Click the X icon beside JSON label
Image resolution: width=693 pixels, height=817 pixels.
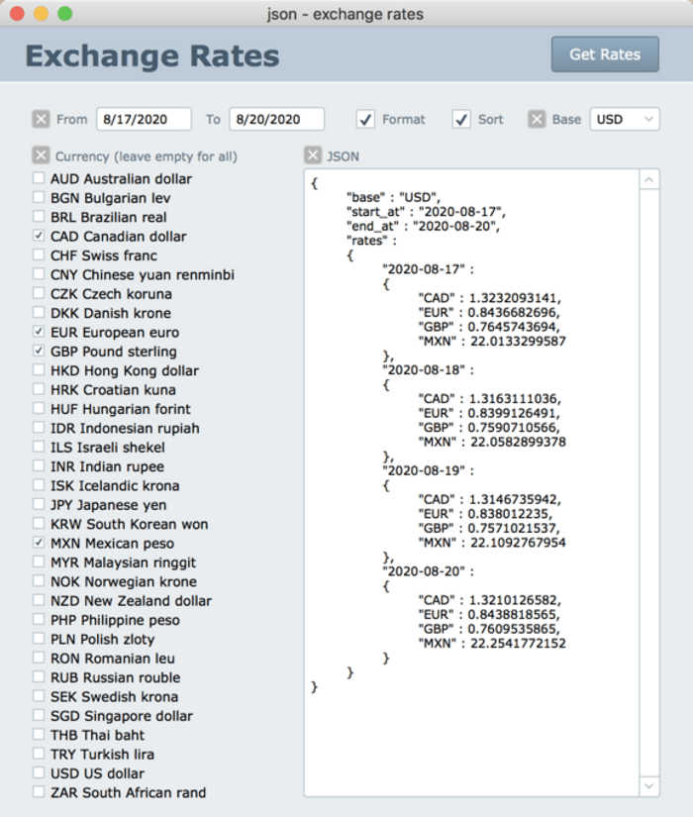312,155
